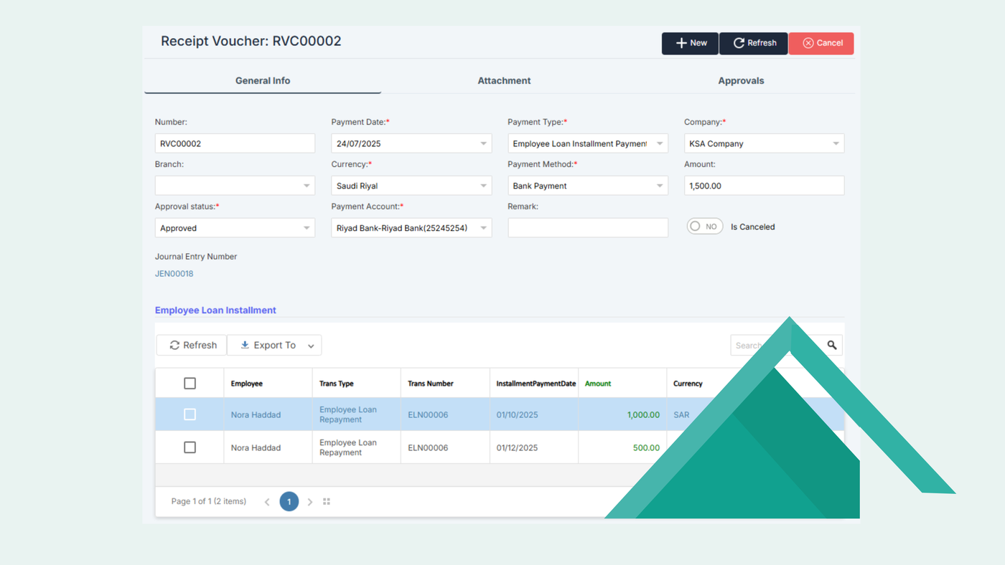This screenshot has height=565, width=1005.
Task: Click the New voucher button
Action: (690, 43)
